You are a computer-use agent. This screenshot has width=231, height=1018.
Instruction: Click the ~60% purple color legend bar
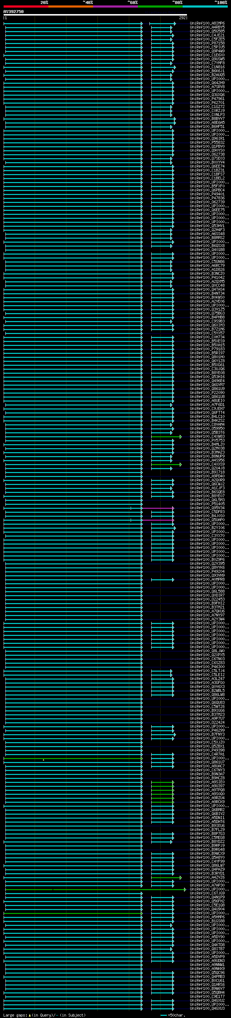tap(116, 7)
